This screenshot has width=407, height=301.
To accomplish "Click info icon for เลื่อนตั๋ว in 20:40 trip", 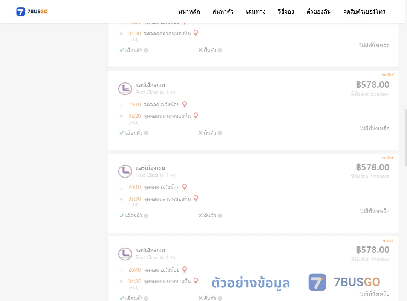I will point(146,298).
